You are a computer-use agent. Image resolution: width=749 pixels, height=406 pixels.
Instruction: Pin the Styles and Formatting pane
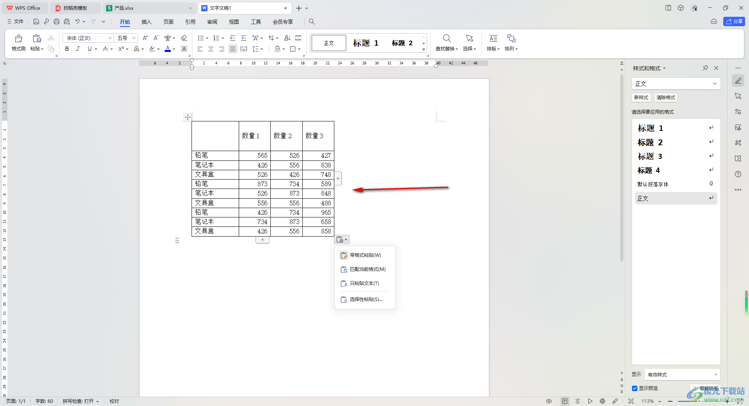click(705, 68)
